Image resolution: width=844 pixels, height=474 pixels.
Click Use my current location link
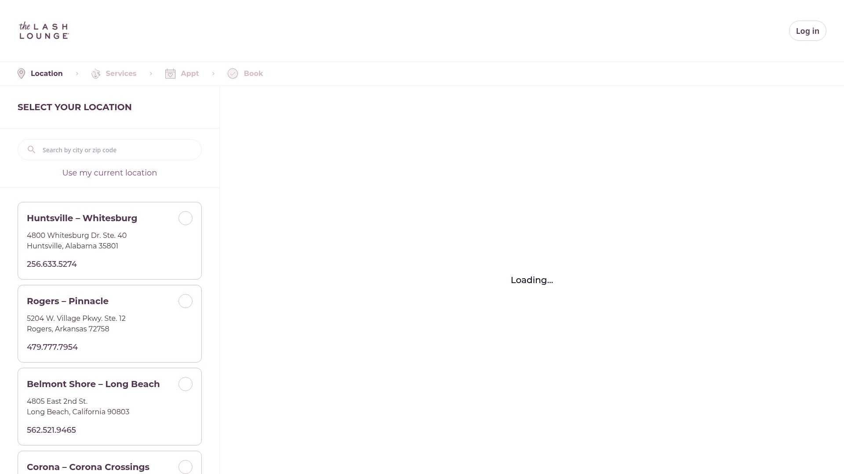pos(109,173)
